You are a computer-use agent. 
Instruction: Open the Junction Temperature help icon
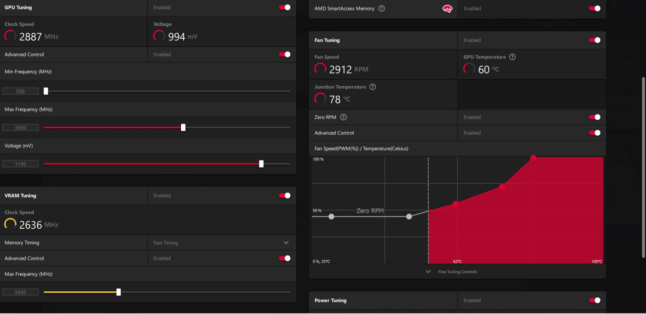(x=372, y=87)
